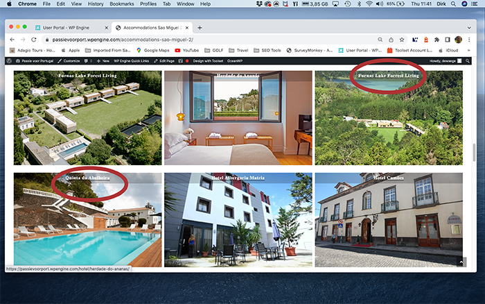Open a new browser tab
485x304 pixels.
coord(200,28)
